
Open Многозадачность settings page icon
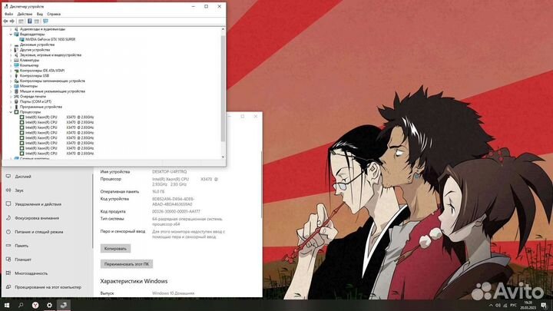8,273
